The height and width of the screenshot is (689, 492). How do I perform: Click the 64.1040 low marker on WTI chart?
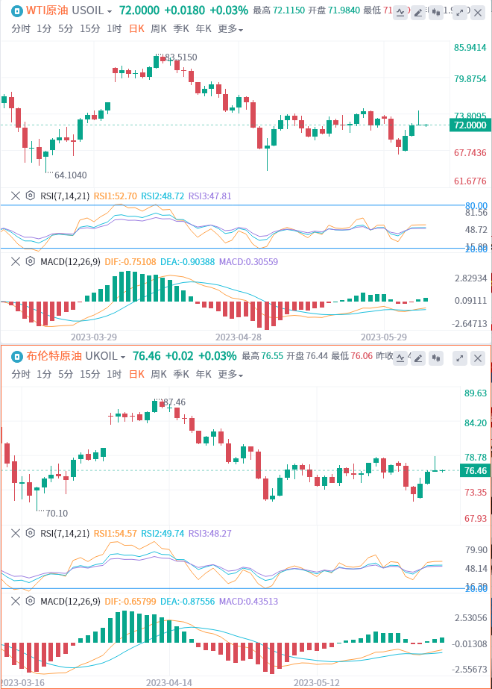[71, 175]
